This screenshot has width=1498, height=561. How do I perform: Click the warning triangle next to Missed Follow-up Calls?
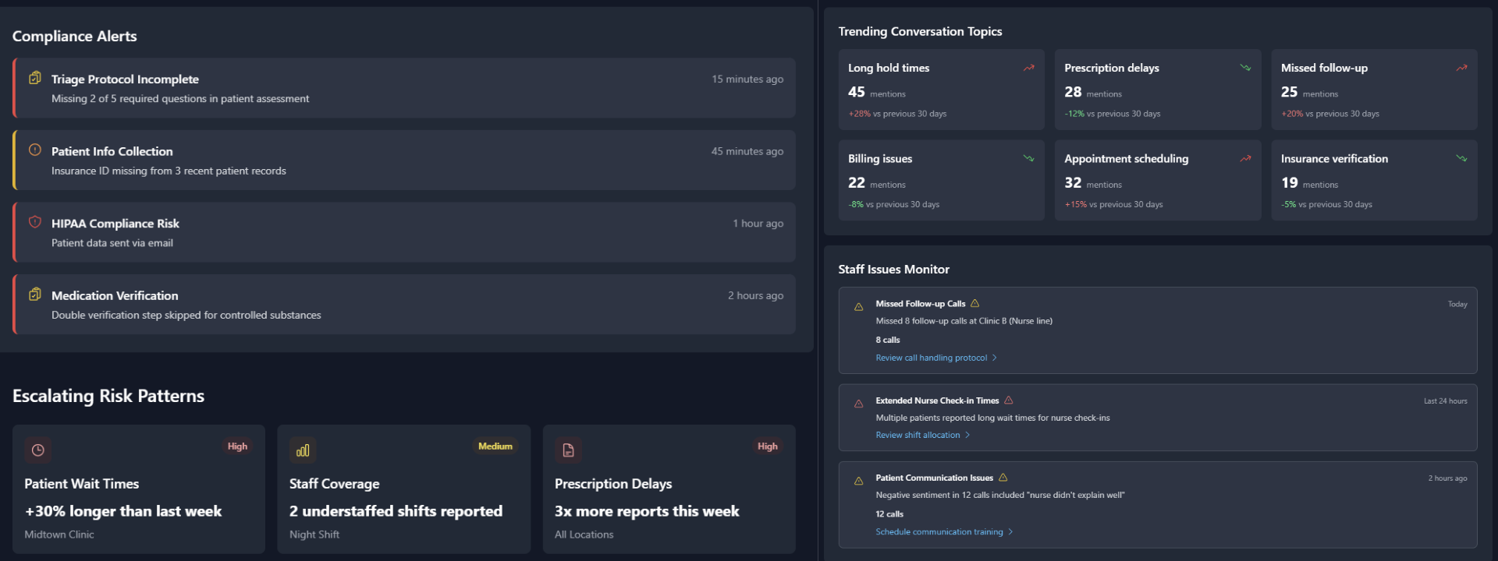pyautogui.click(x=974, y=303)
